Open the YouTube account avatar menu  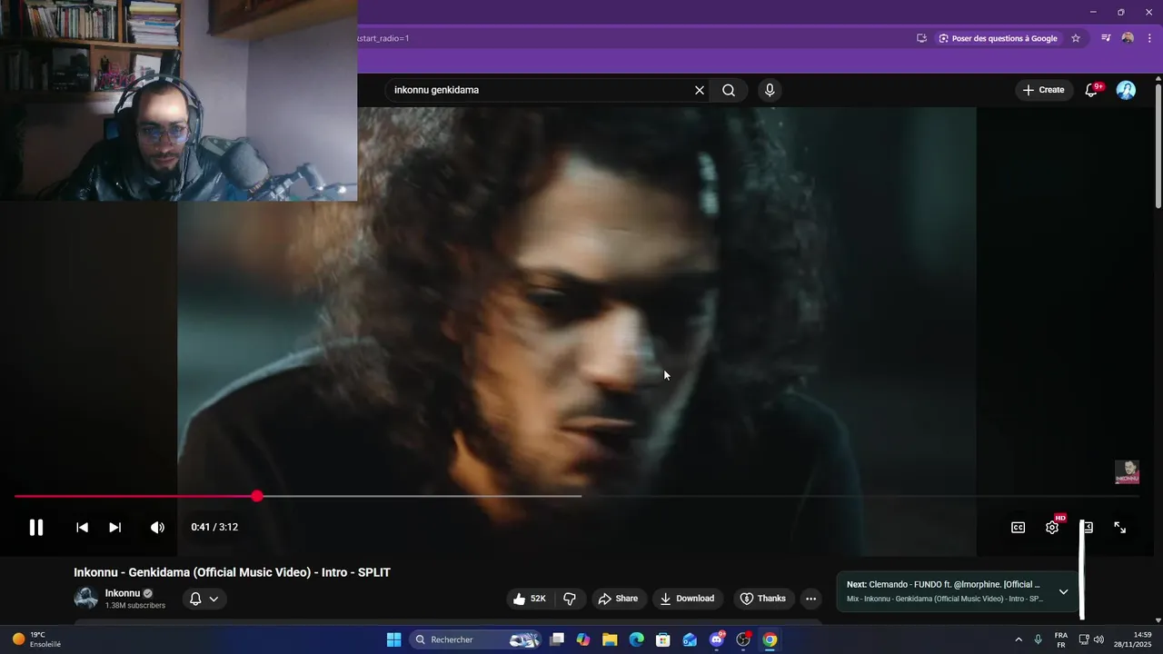coord(1126,90)
